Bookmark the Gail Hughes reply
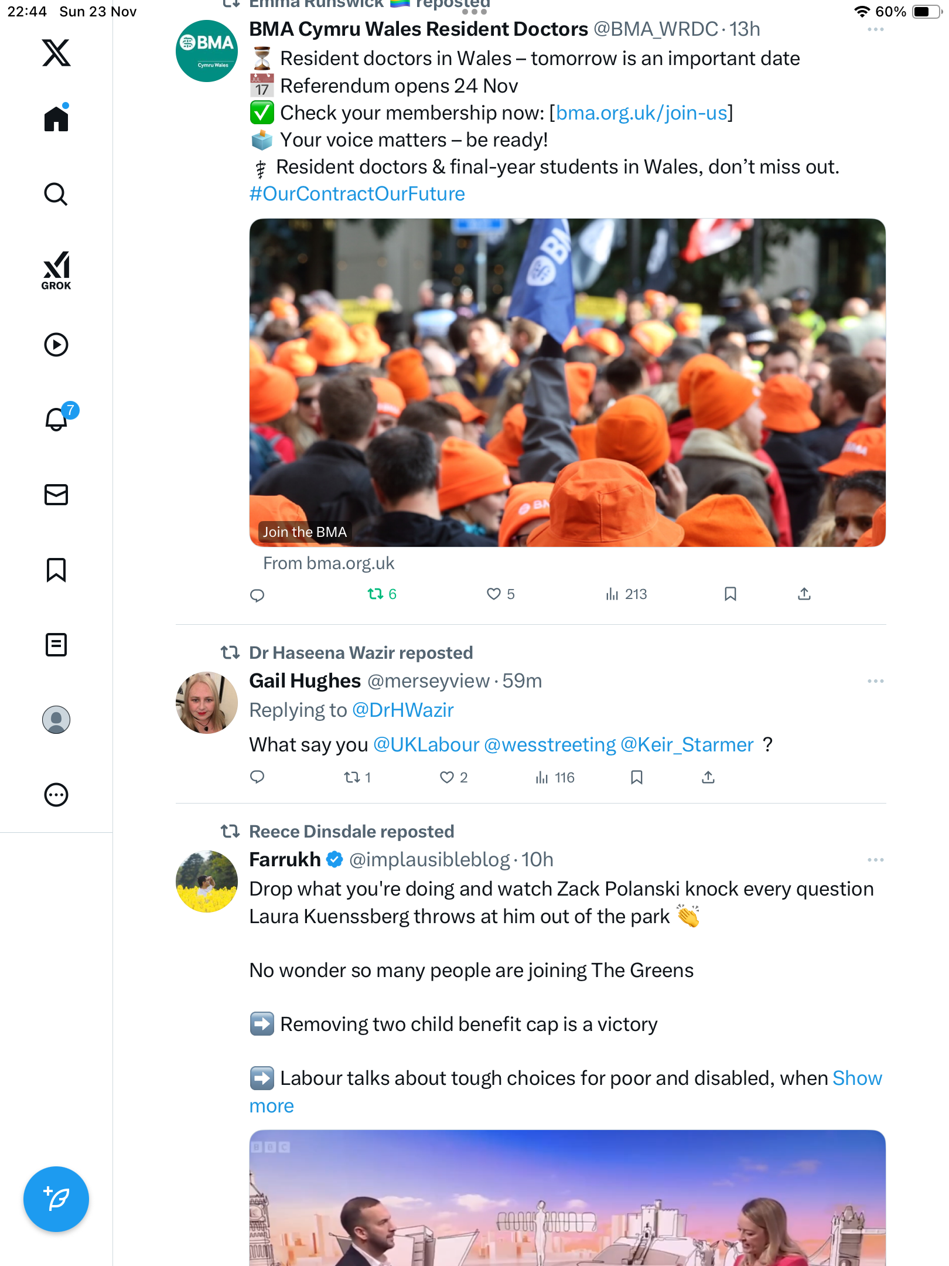Viewport: 949px width, 1266px height. 637,778
